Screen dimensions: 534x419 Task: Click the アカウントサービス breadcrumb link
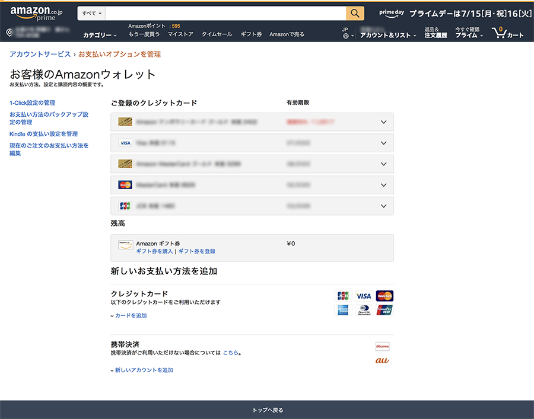(x=40, y=54)
